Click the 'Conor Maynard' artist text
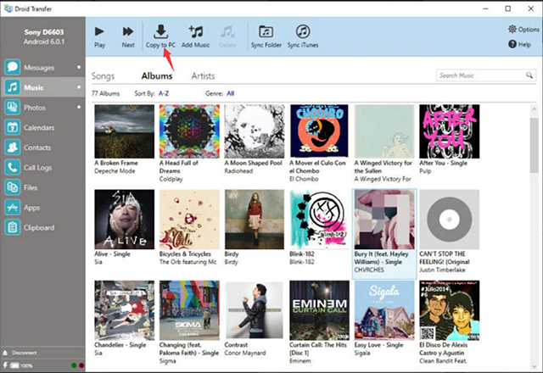Image resolution: width=543 pixels, height=373 pixels. pos(245,353)
